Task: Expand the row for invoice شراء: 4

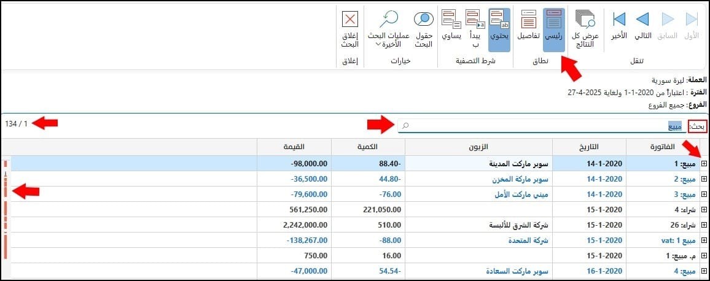Action: click(704, 209)
